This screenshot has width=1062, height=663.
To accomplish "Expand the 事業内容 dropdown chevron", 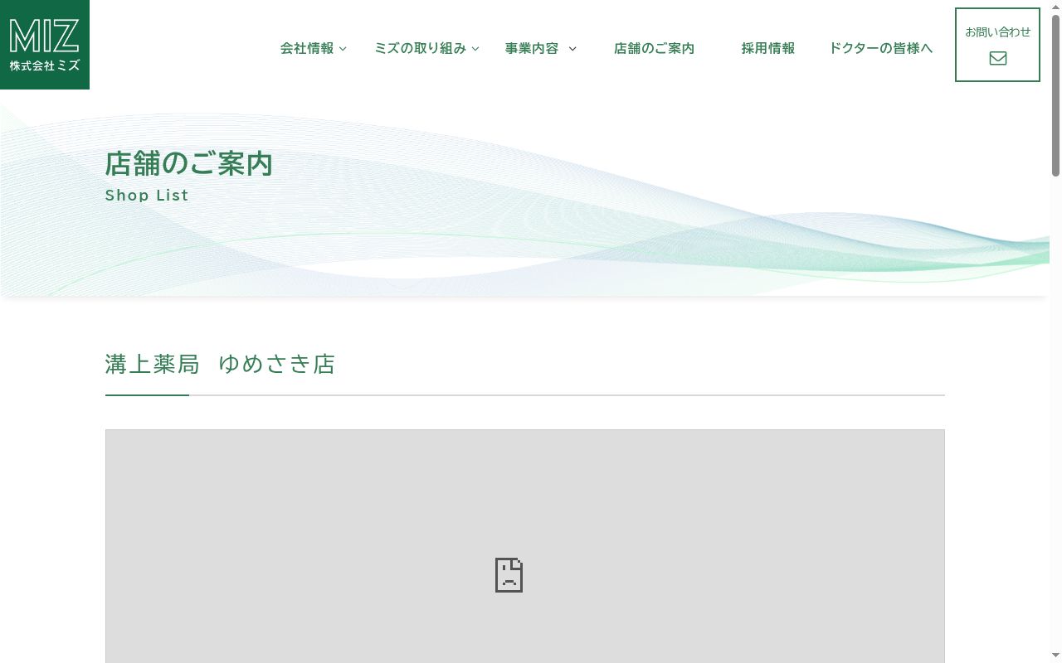I will click(572, 49).
